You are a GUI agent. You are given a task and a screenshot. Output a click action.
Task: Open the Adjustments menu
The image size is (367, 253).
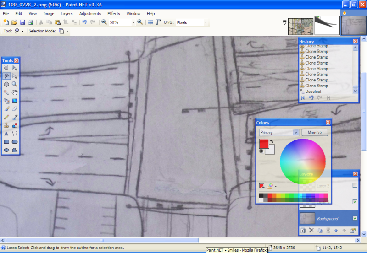[90, 14]
